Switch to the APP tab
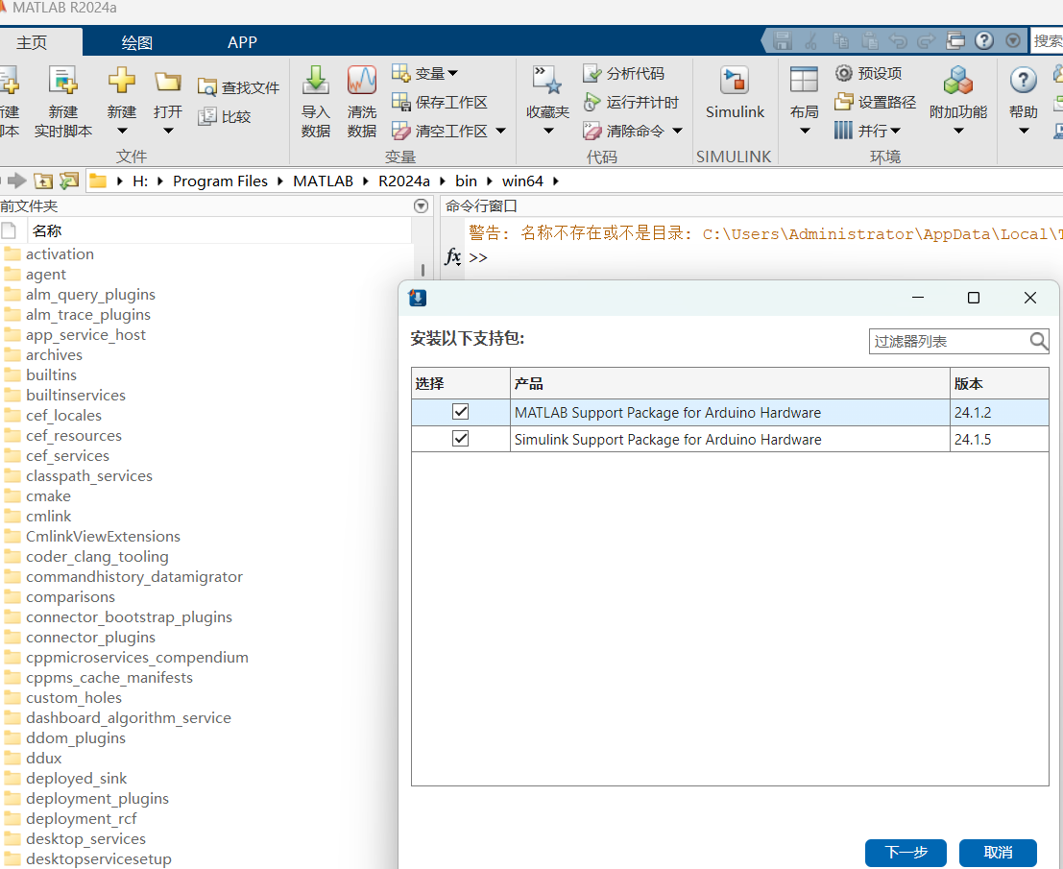The image size is (1063, 869). [242, 42]
